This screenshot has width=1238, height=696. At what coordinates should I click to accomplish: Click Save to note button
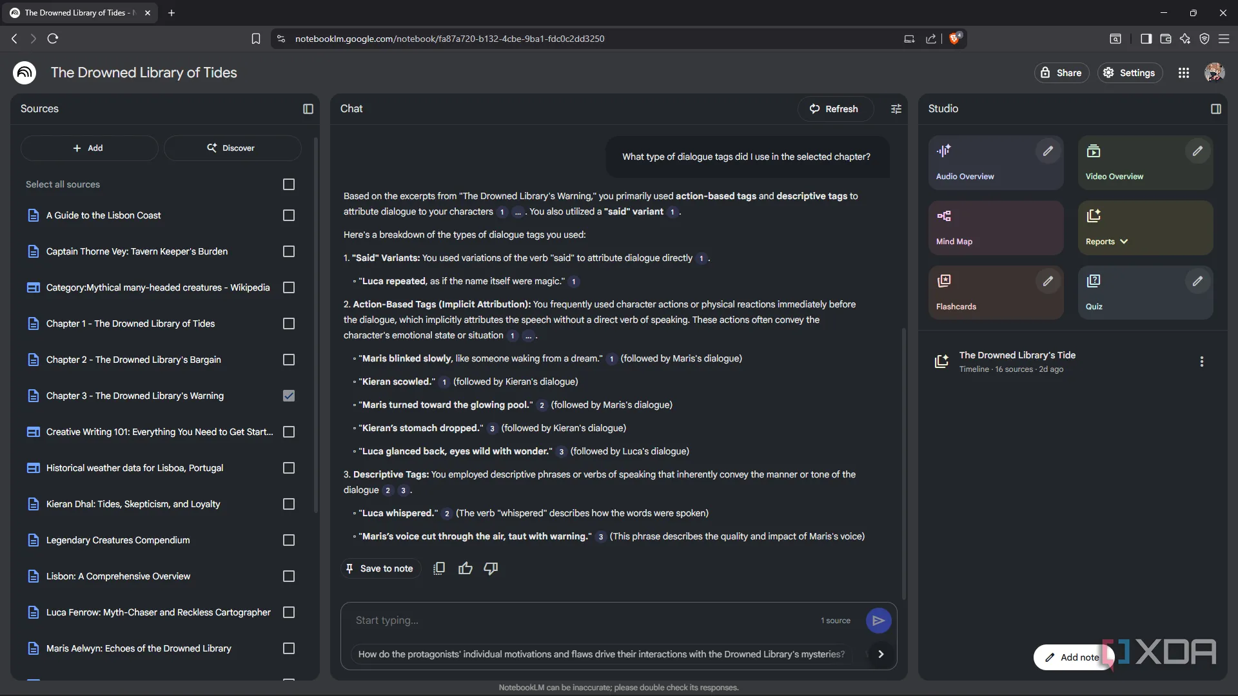(380, 568)
